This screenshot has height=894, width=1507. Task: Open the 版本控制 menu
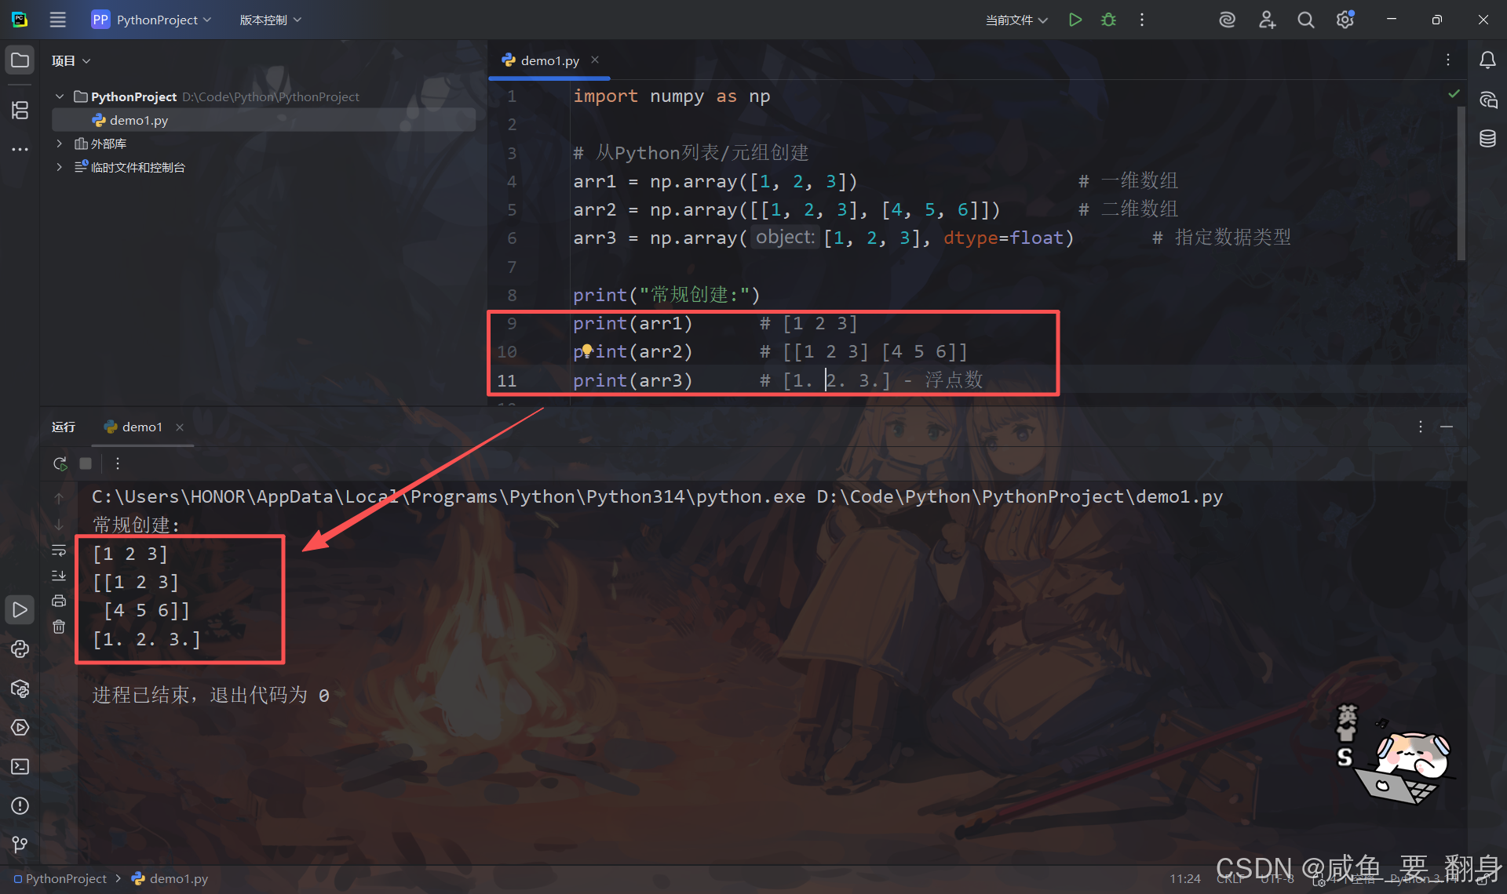[270, 20]
